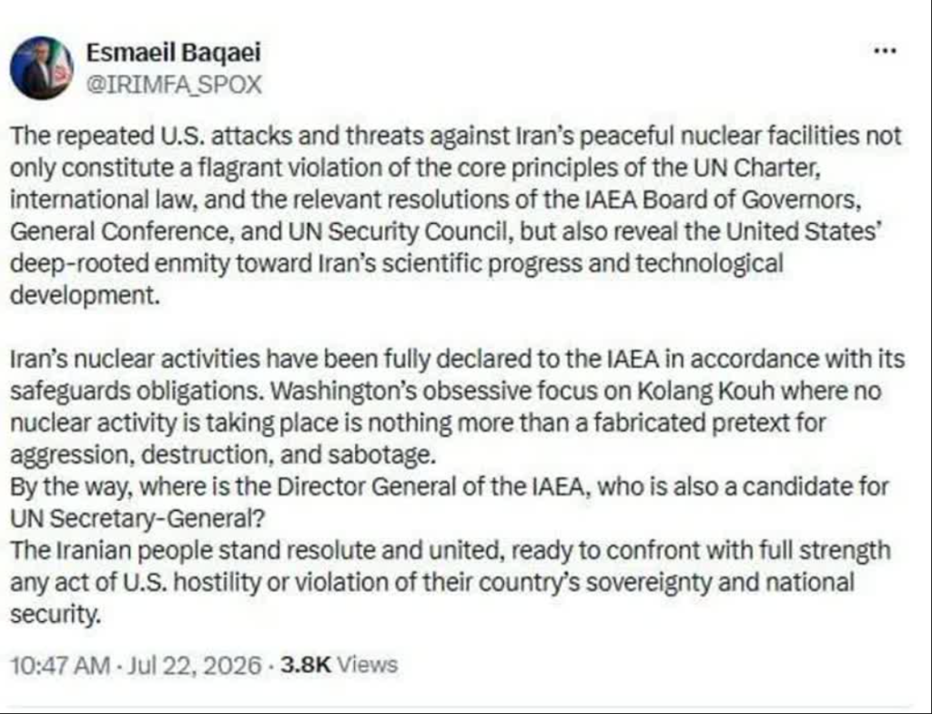This screenshot has width=932, height=714.
Task: Click the Jul 22, 2026 date
Action: click(x=195, y=665)
